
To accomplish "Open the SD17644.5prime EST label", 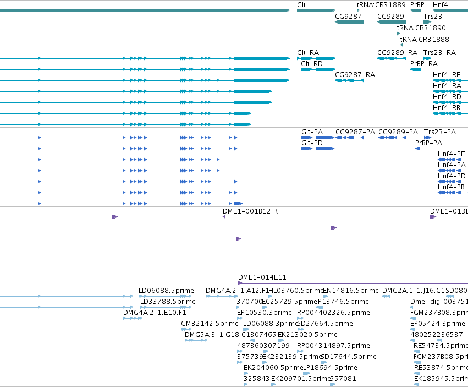I will tap(349, 357).
